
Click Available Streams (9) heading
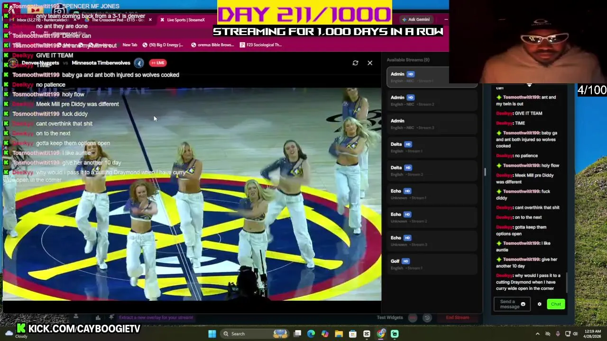click(408, 60)
